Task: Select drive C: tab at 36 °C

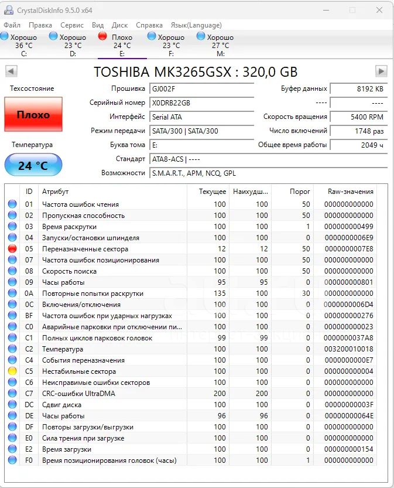Action: coord(24,45)
